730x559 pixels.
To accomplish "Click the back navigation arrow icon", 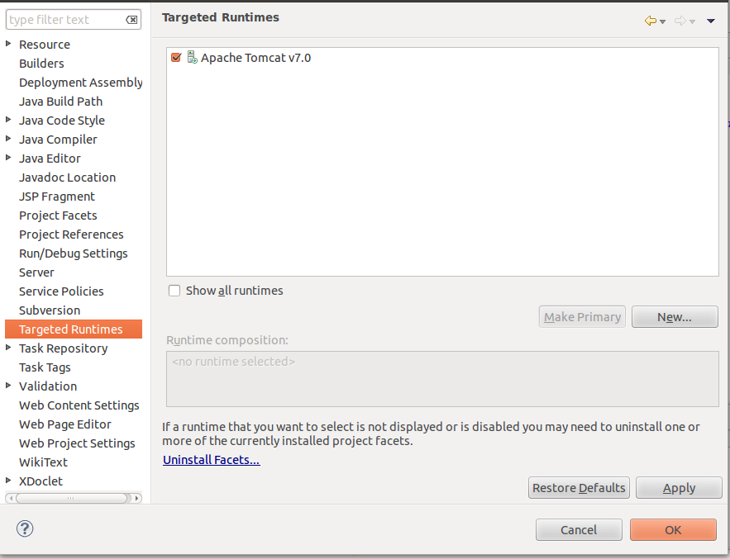I will tap(651, 21).
